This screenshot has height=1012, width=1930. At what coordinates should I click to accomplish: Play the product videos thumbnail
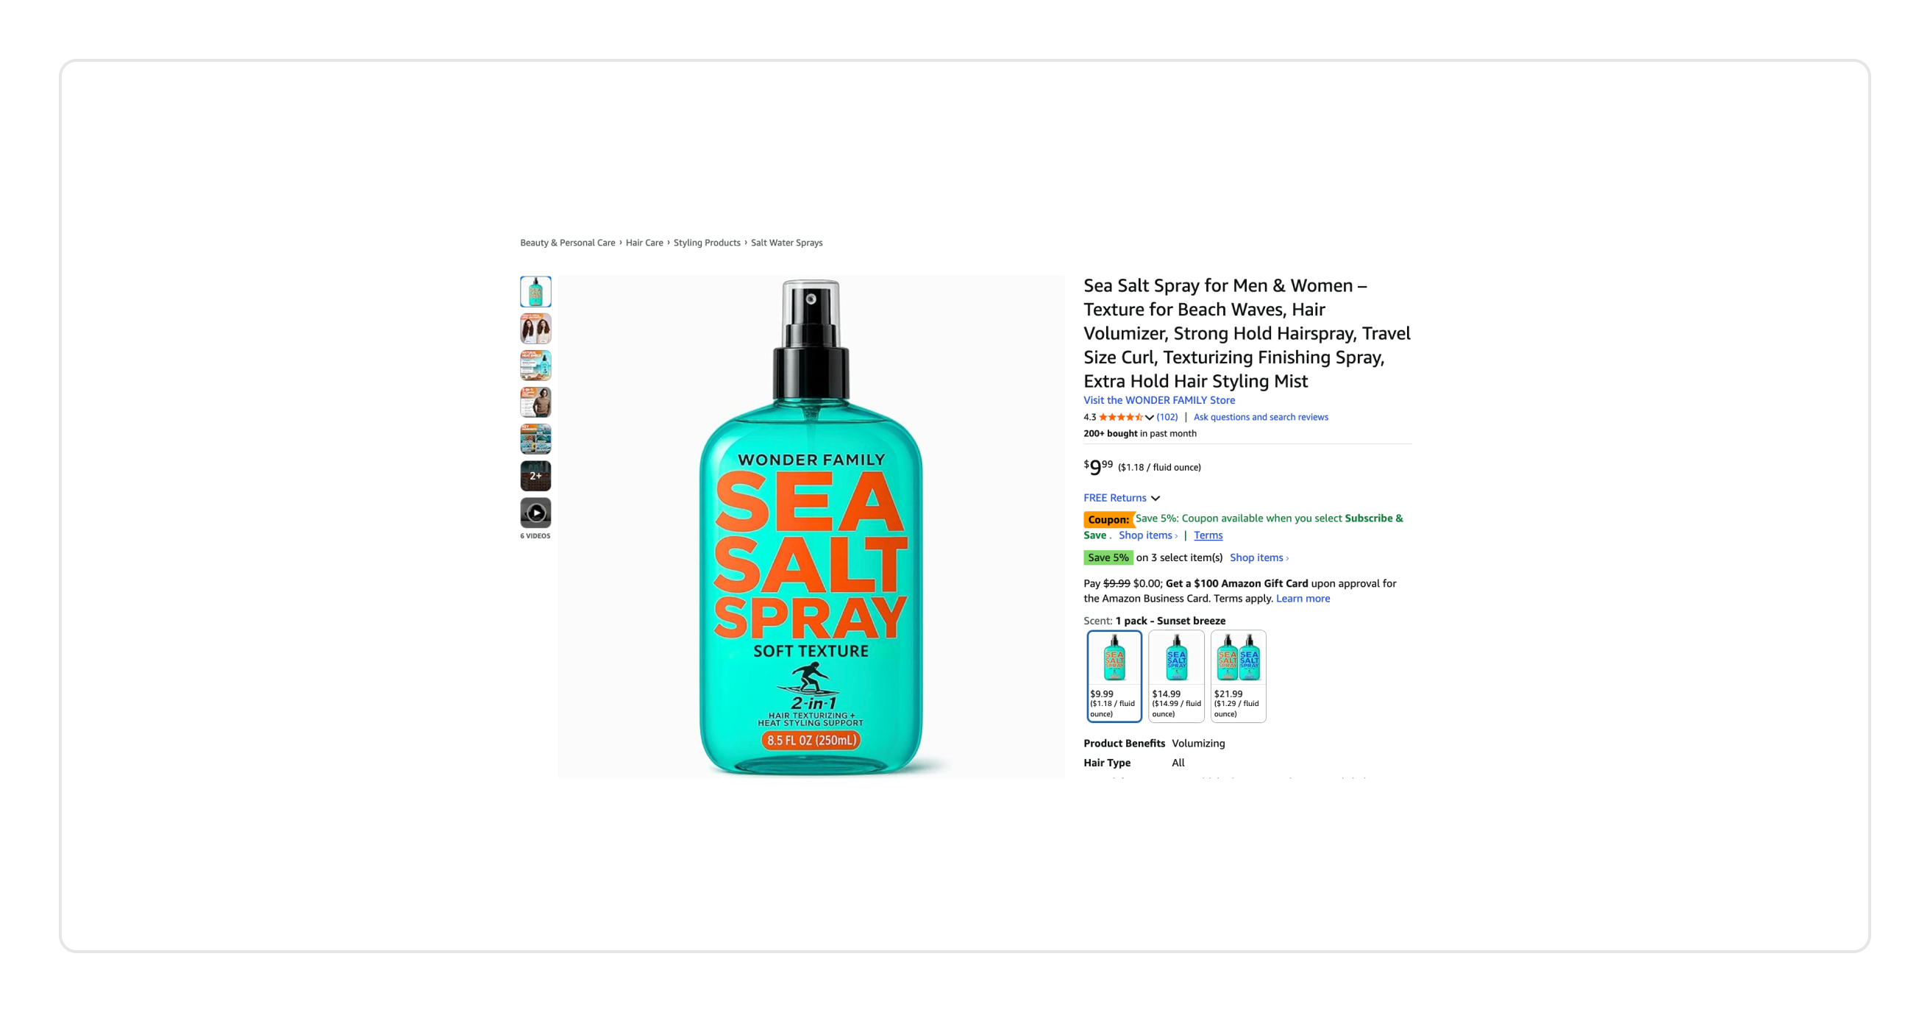(x=535, y=513)
